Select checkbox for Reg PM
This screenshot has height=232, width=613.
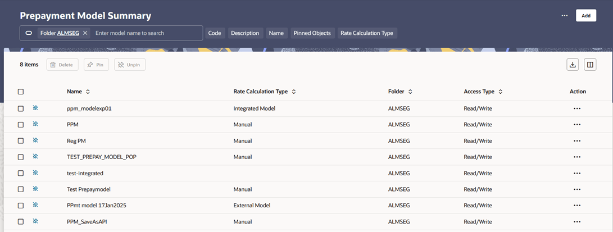pos(21,141)
